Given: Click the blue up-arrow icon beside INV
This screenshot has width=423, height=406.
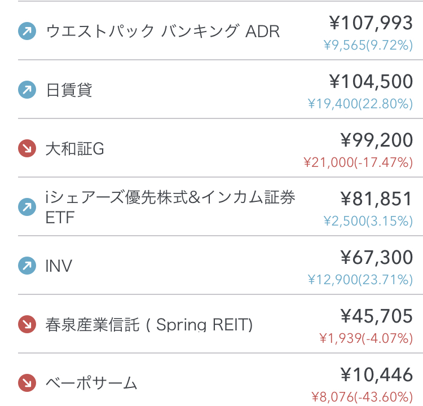Looking at the screenshot, I should click(x=27, y=266).
